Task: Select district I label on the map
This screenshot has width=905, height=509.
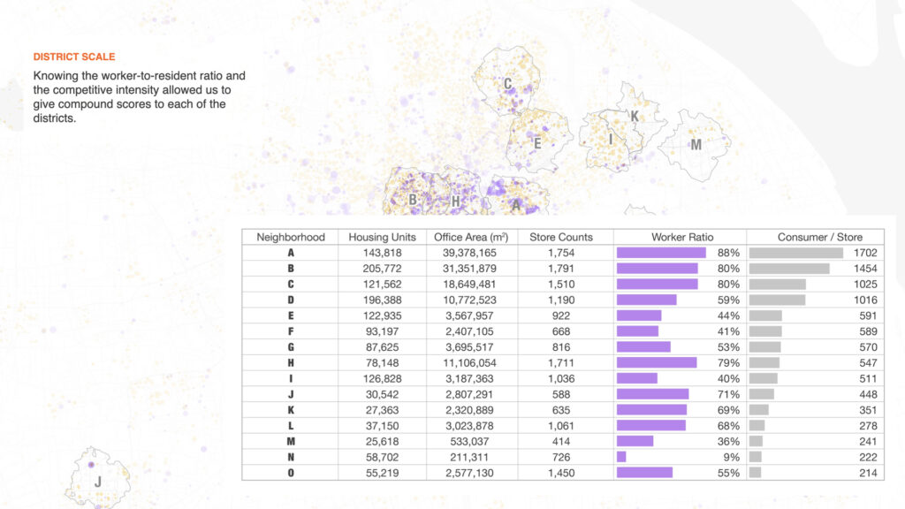Action: point(610,139)
